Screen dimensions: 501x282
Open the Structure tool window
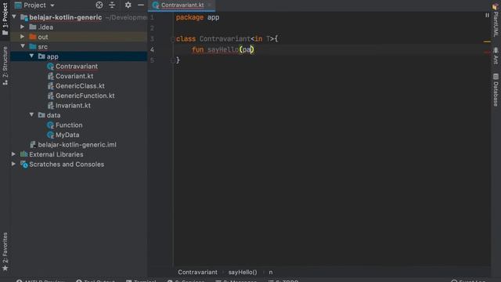pyautogui.click(x=5, y=66)
